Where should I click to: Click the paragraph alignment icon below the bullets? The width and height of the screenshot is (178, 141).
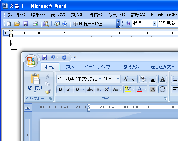175,89
